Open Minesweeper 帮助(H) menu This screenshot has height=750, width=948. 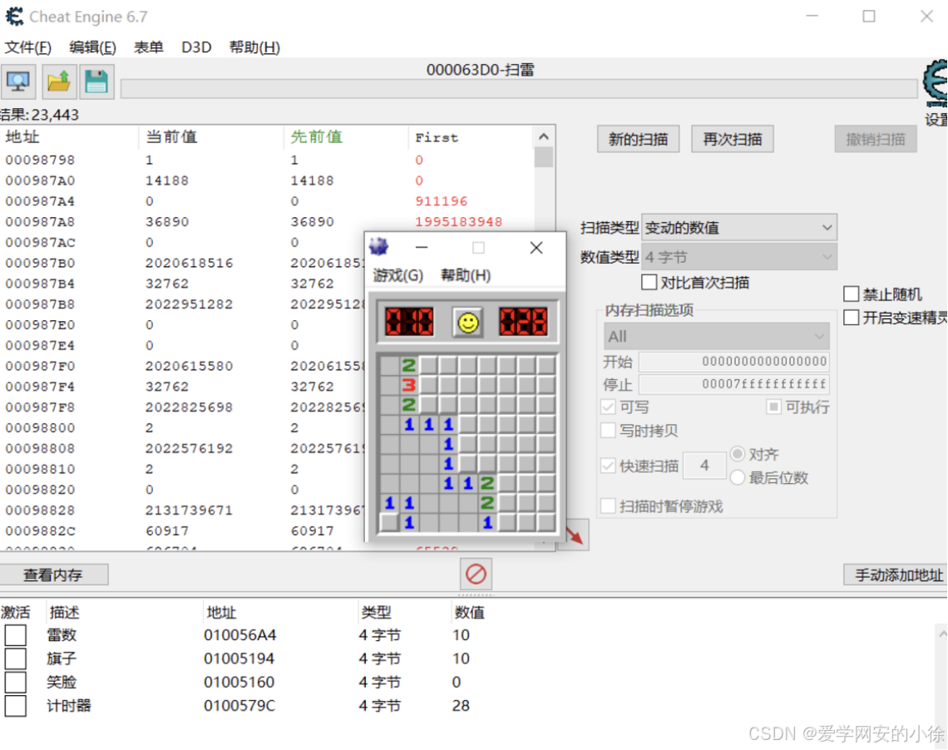(x=466, y=275)
